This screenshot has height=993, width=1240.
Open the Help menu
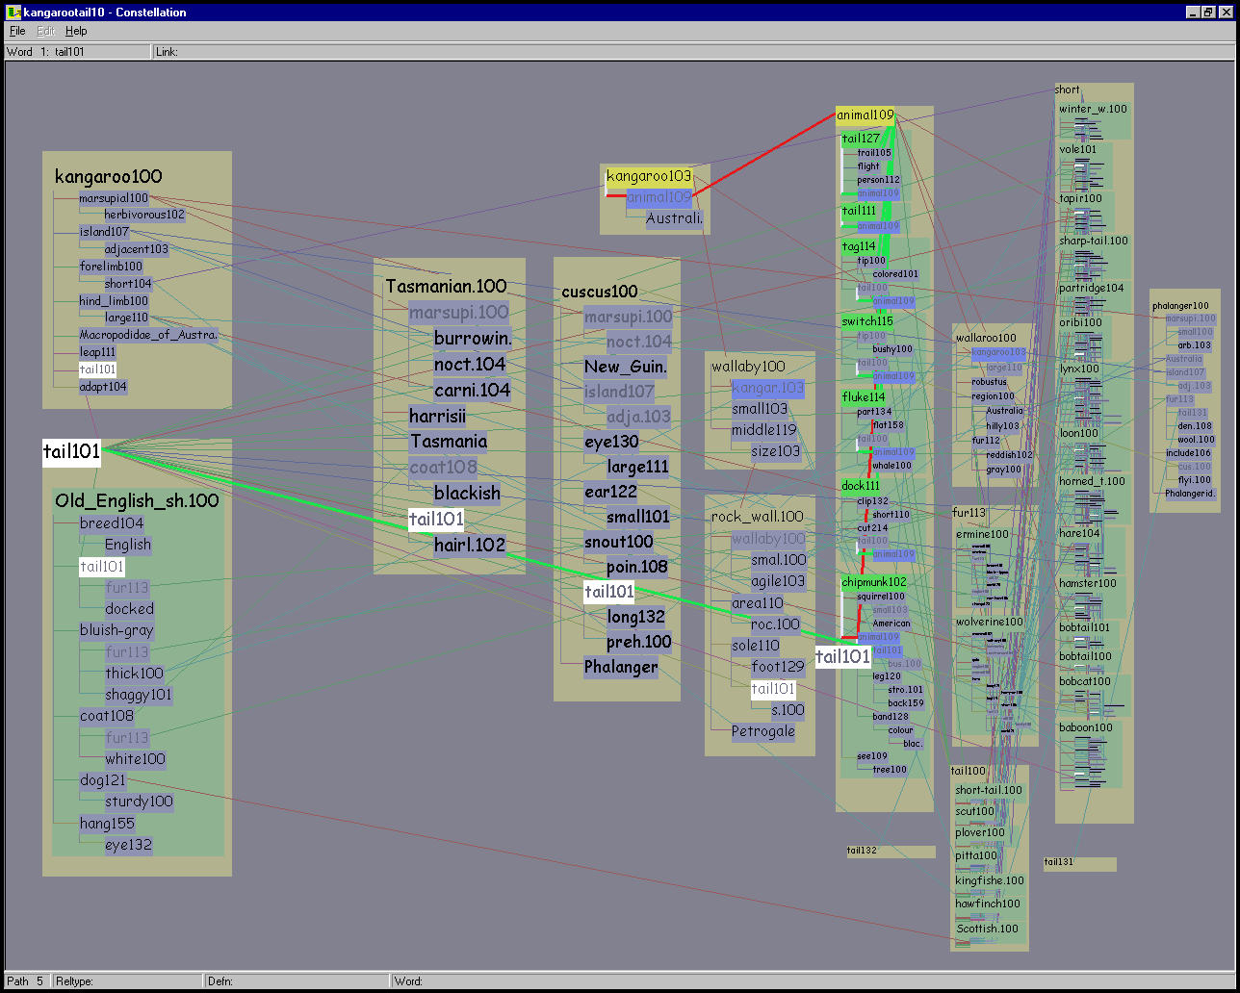[76, 31]
